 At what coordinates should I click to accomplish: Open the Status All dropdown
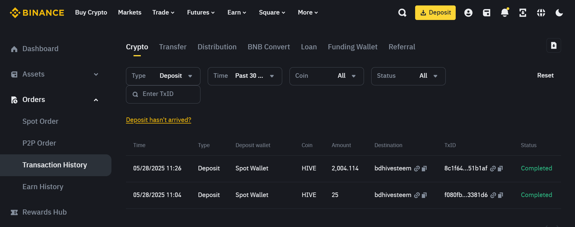click(x=408, y=76)
